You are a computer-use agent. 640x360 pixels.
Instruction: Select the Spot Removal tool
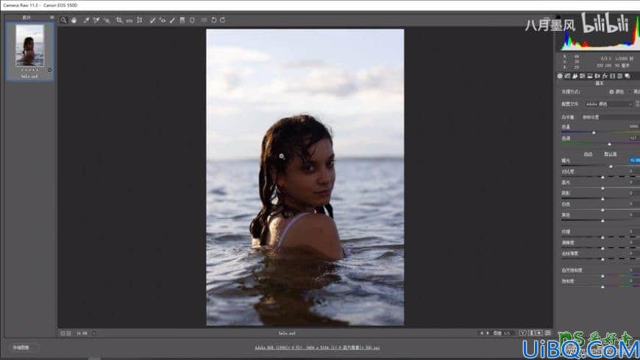click(x=152, y=20)
